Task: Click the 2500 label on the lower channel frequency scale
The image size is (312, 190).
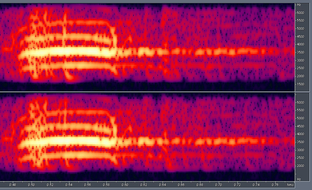Action: (x=301, y=158)
